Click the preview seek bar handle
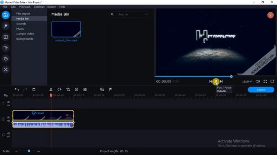The width and height of the screenshot is (277, 155). point(231,77)
